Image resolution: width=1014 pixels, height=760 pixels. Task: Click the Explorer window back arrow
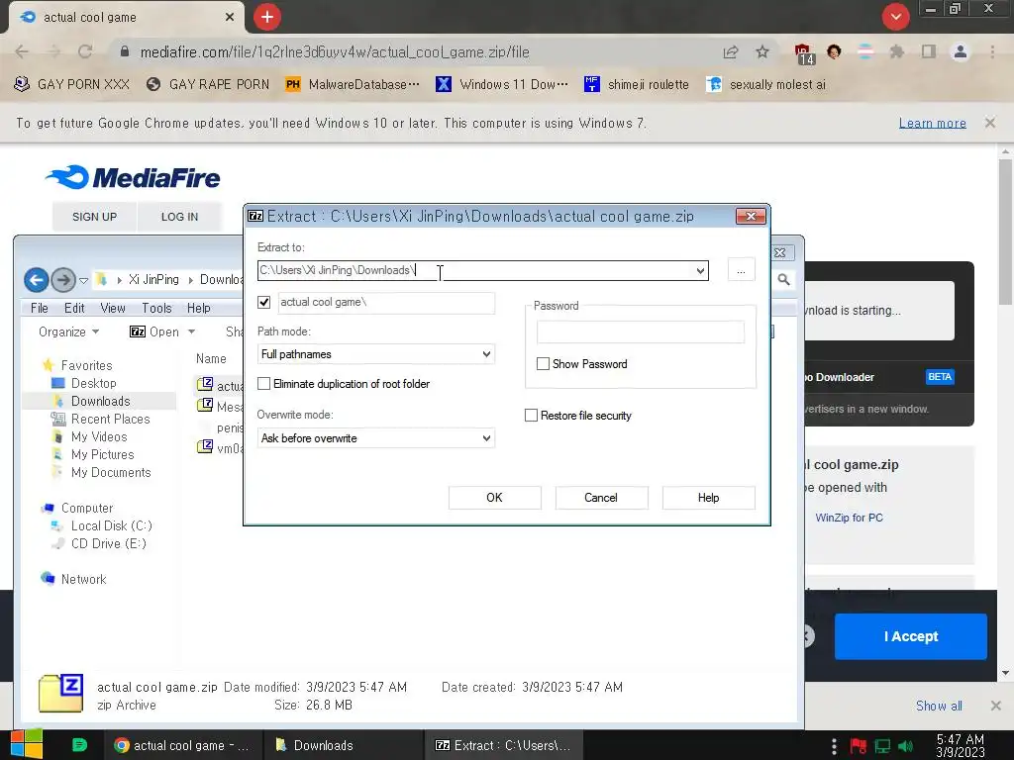point(37,280)
